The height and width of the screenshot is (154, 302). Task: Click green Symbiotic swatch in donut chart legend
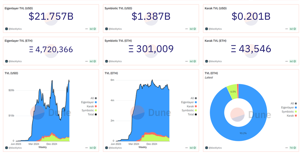[x=296, y=112]
